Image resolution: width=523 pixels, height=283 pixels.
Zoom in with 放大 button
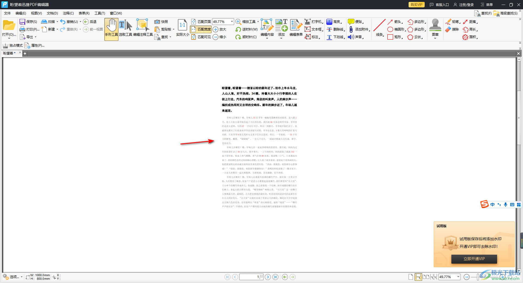click(x=220, y=29)
